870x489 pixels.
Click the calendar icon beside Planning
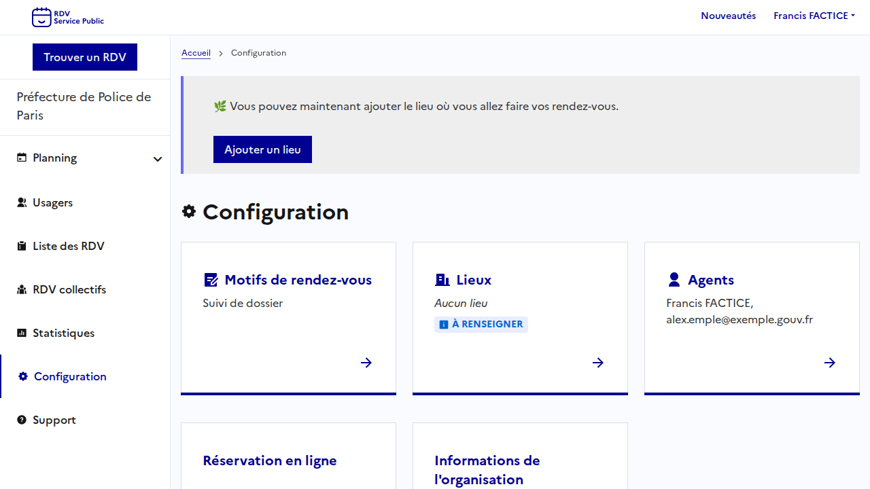tap(22, 158)
